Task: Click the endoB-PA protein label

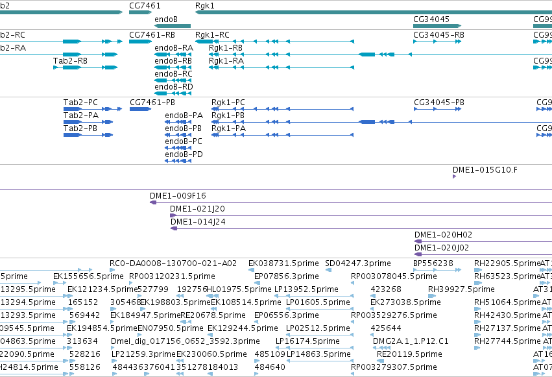Action: click(x=184, y=116)
